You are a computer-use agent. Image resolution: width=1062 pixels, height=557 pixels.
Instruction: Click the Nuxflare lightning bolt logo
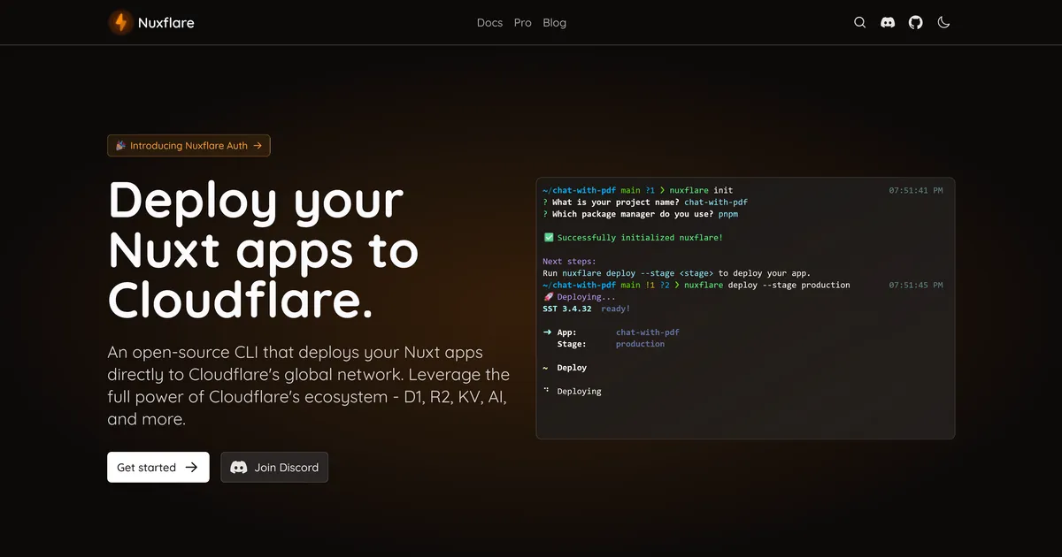pos(120,23)
